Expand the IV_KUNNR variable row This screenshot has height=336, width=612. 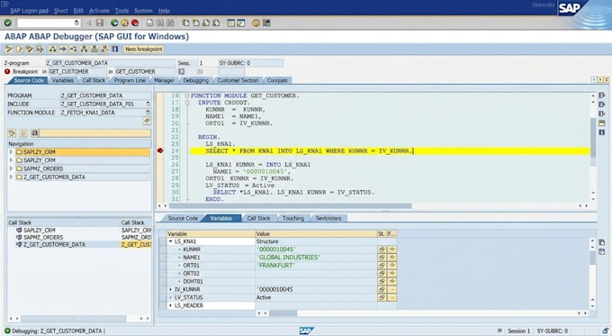click(171, 289)
